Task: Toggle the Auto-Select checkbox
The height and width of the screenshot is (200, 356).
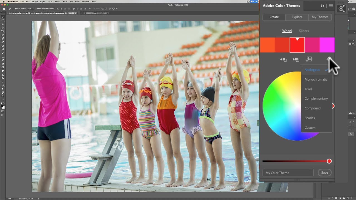Action: click(16, 9)
